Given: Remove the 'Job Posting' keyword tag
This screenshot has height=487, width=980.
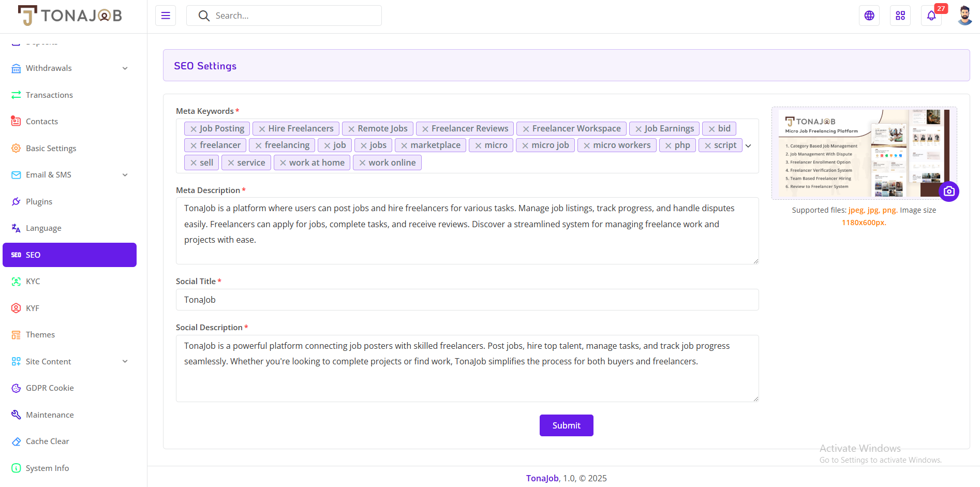Looking at the screenshot, I should (194, 129).
